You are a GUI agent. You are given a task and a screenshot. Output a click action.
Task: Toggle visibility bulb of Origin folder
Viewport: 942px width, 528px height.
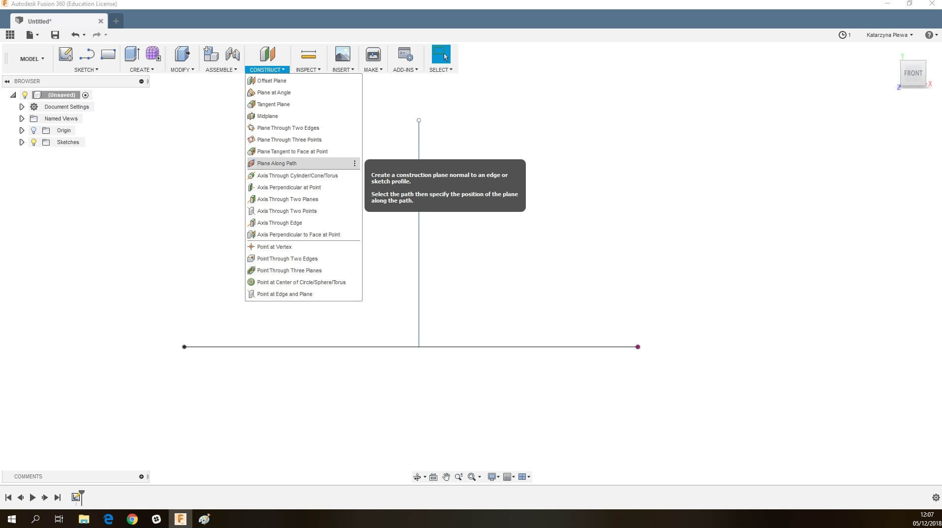[33, 130]
